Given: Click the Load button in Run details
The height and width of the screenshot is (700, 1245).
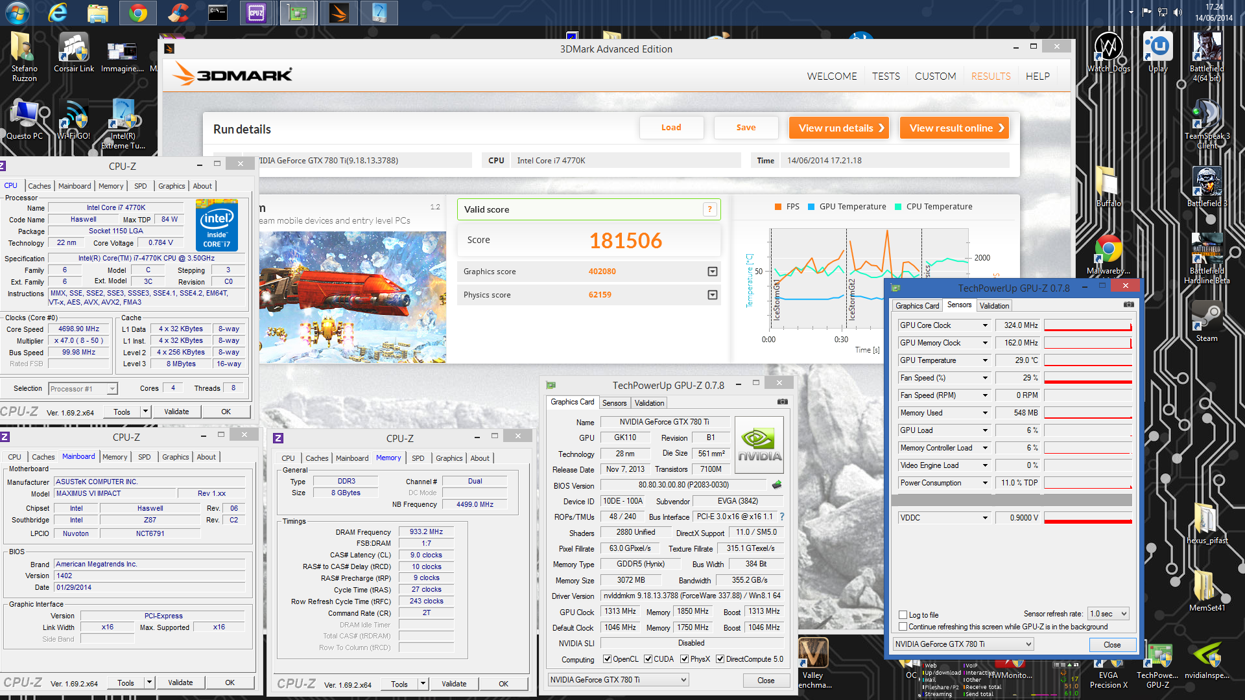Looking at the screenshot, I should pos(671,128).
